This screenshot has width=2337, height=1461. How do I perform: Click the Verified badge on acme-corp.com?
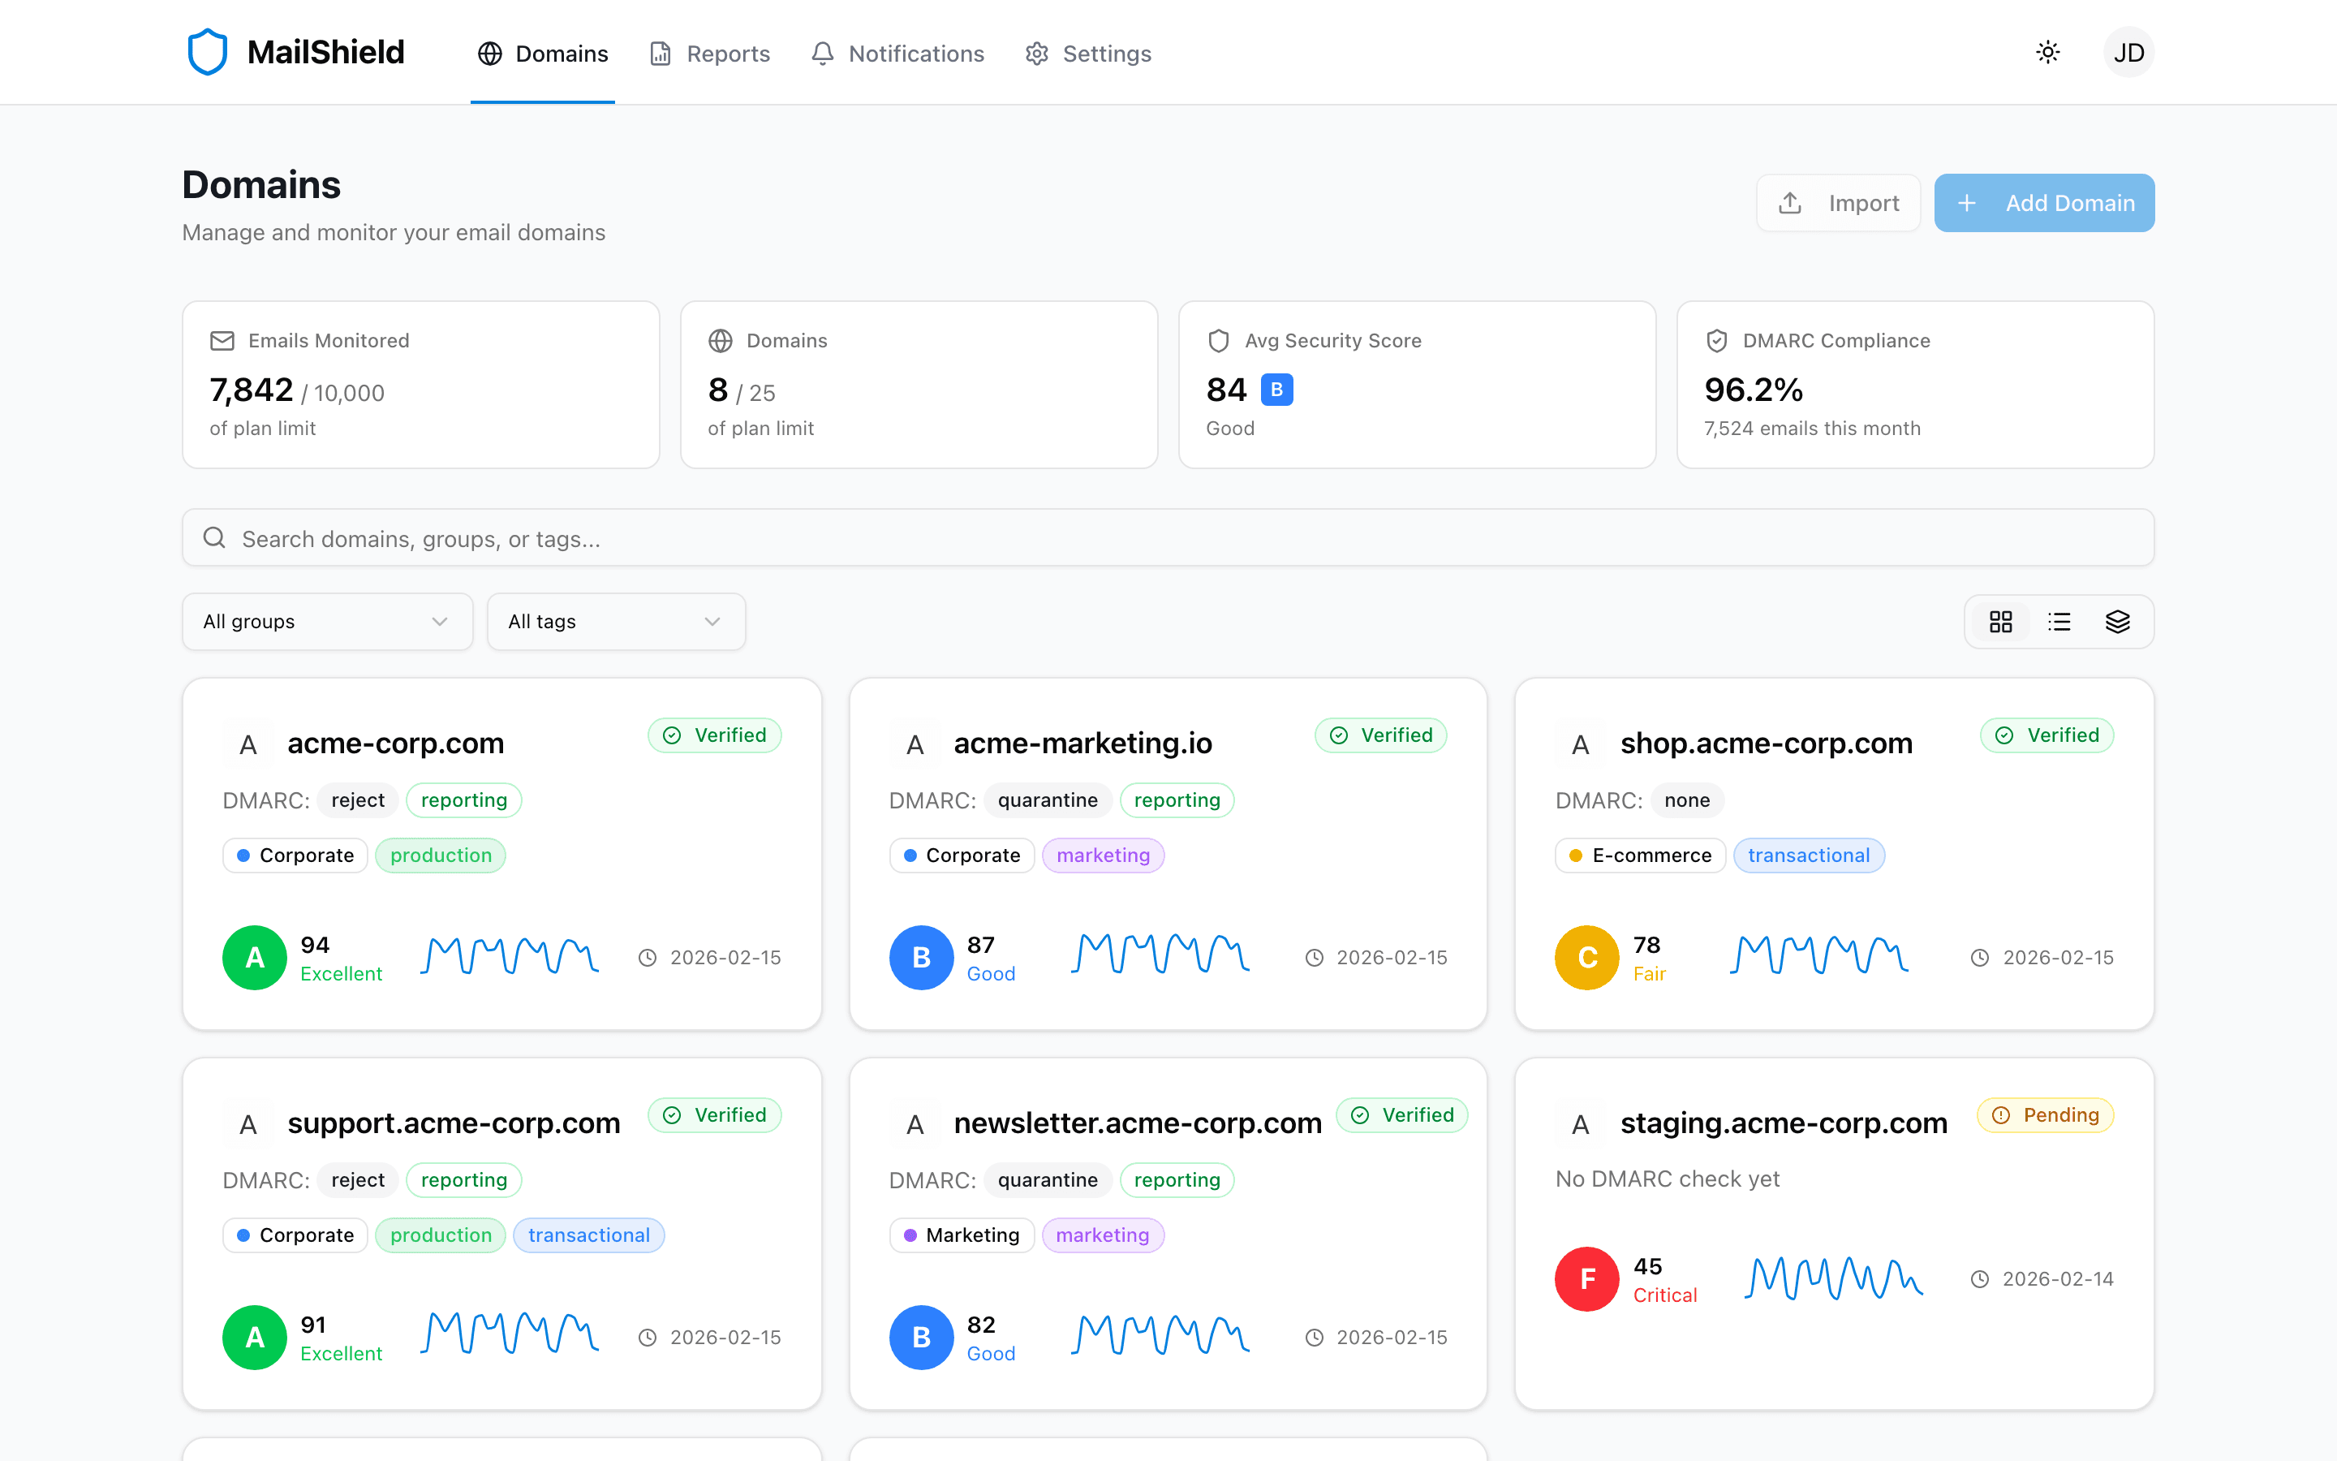[715, 735]
